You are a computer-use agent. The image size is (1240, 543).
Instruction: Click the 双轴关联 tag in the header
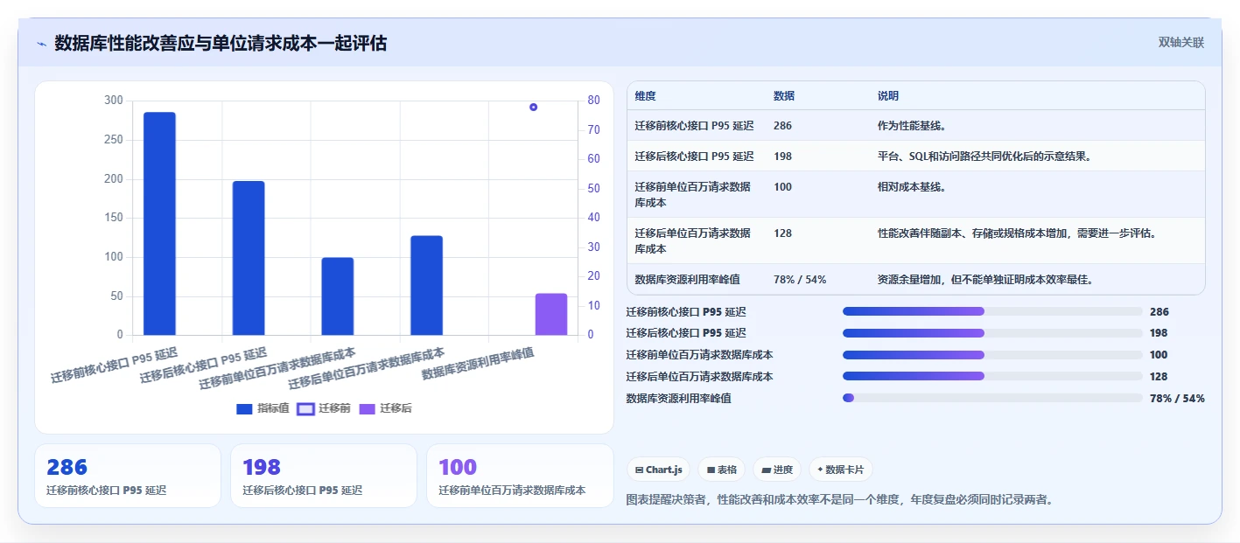tap(1181, 43)
